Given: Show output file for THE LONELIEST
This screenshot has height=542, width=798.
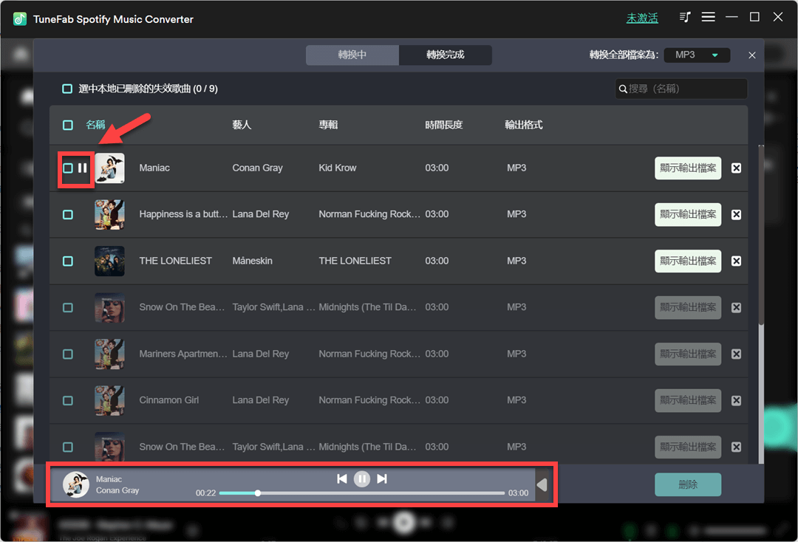Looking at the screenshot, I should pyautogui.click(x=688, y=261).
